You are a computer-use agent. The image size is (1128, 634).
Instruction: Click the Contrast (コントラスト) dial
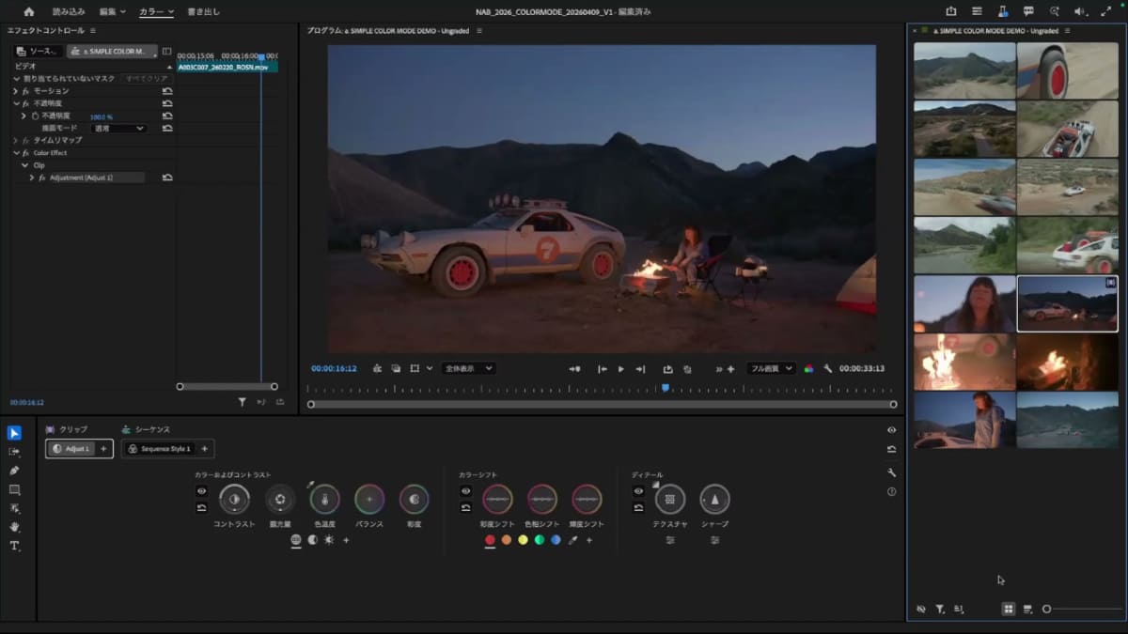234,500
